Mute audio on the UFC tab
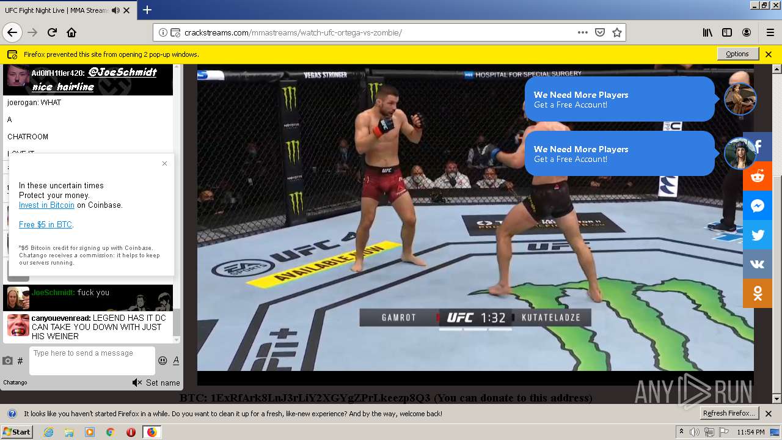The height and width of the screenshot is (440, 782). click(x=115, y=10)
